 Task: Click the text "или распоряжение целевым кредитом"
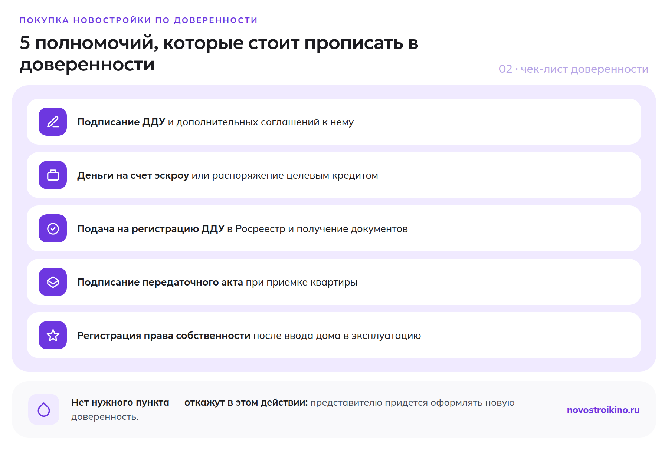285,175
